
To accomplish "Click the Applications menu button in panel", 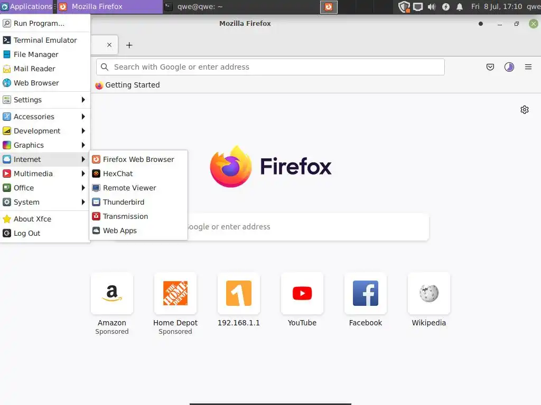I will pos(26,6).
